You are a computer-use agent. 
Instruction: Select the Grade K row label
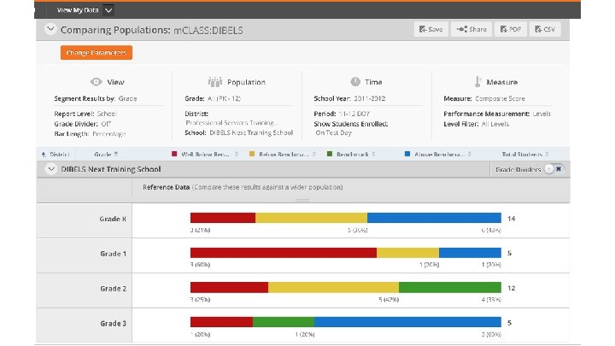point(113,219)
